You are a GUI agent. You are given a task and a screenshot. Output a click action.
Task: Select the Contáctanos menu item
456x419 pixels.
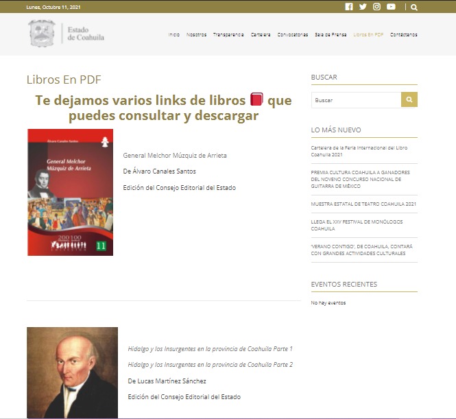pos(403,34)
